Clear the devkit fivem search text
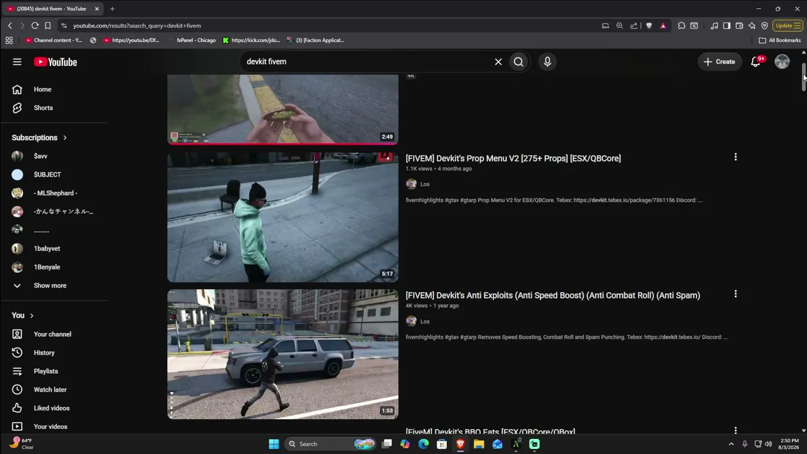Viewport: 807px width, 454px height. click(x=498, y=62)
